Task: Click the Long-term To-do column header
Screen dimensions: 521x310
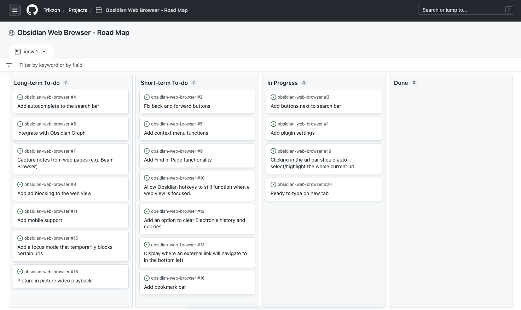Action: point(37,83)
